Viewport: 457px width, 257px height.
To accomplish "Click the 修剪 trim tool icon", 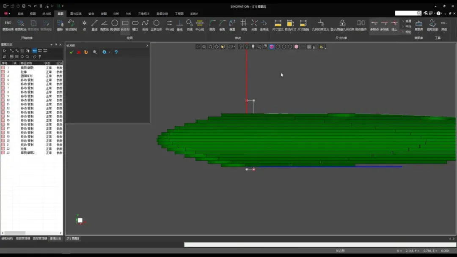I will pos(244,25).
